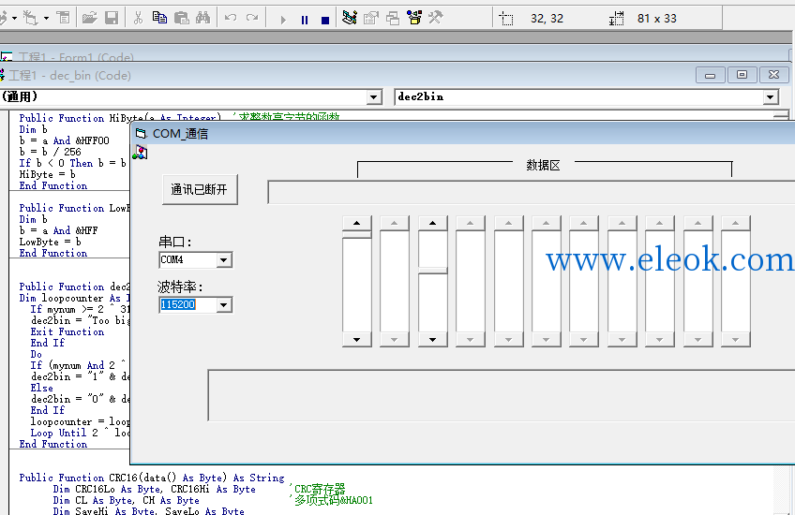Click inside the 数据区 text box
The width and height of the screenshot is (795, 515).
531,192
